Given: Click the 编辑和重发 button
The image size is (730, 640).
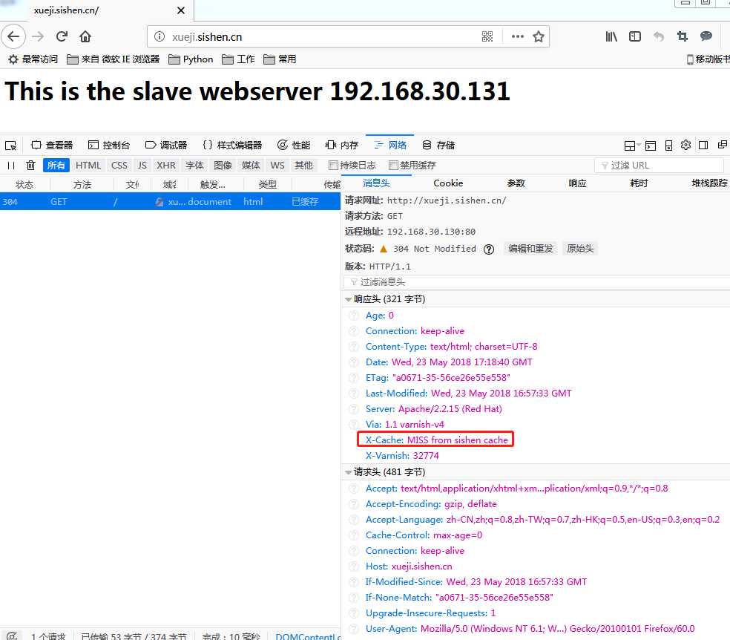Looking at the screenshot, I should (530, 249).
